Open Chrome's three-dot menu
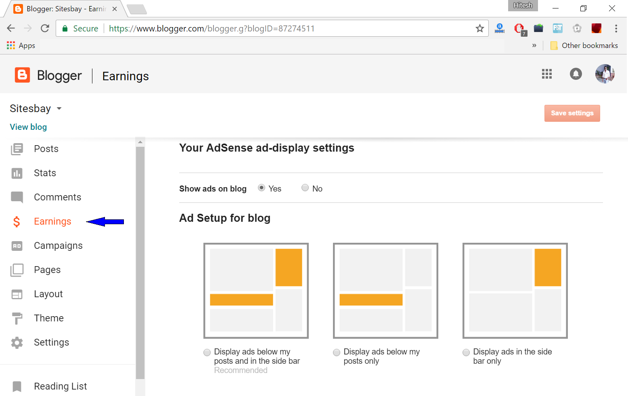 pos(616,28)
